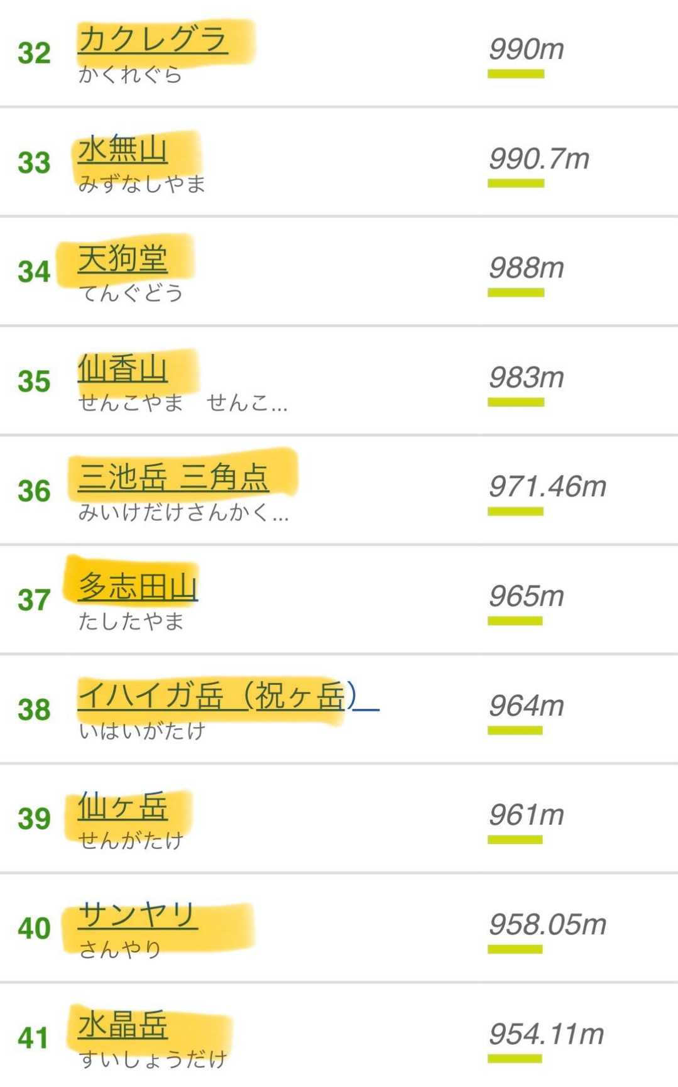Open the 多志田山 link
The height and width of the screenshot is (1087, 678).
(x=138, y=587)
